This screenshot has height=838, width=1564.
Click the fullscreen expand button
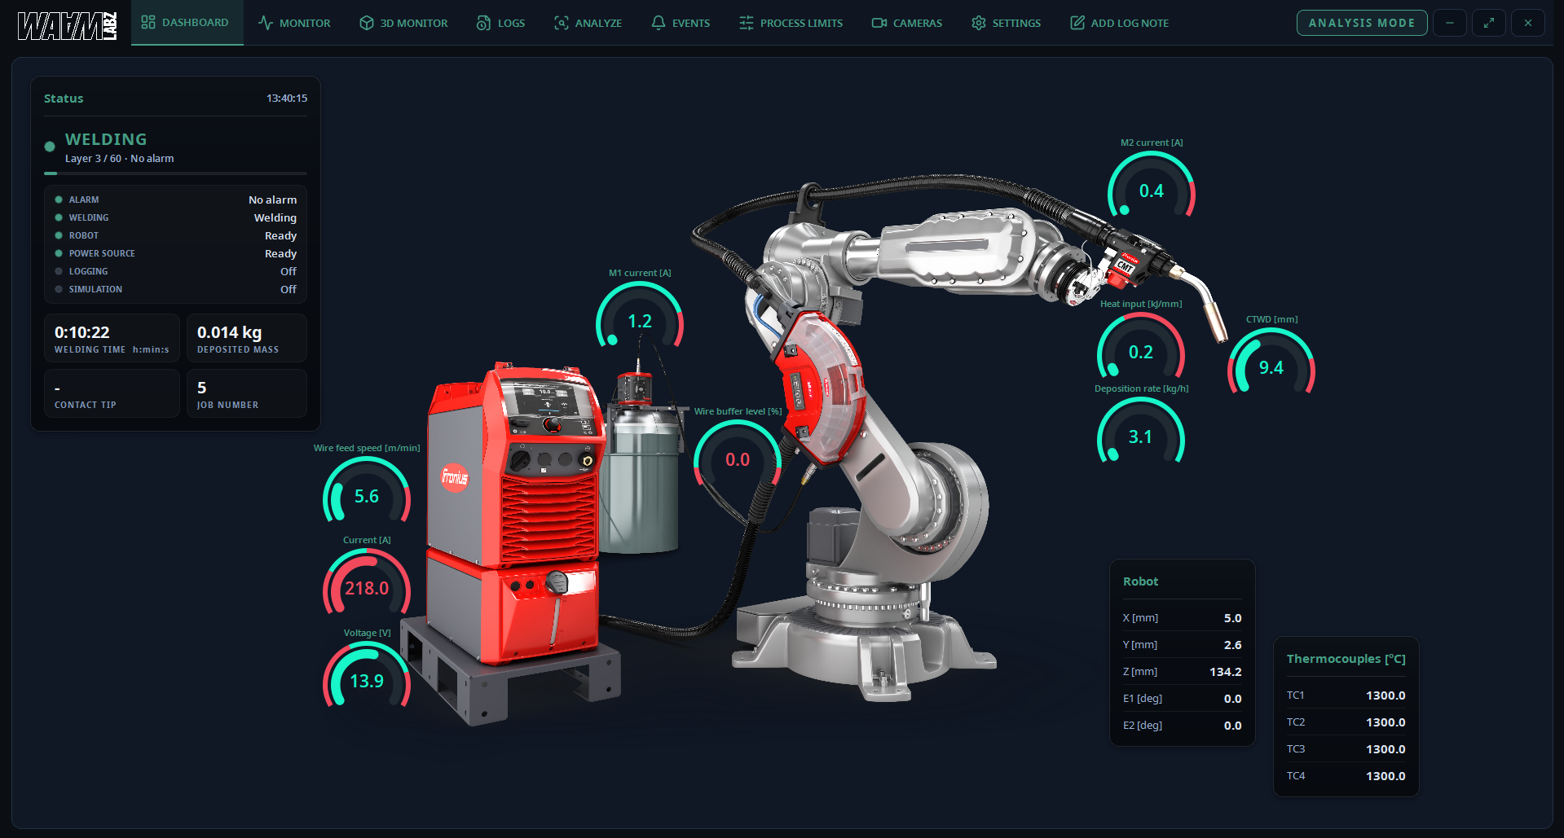click(x=1488, y=23)
